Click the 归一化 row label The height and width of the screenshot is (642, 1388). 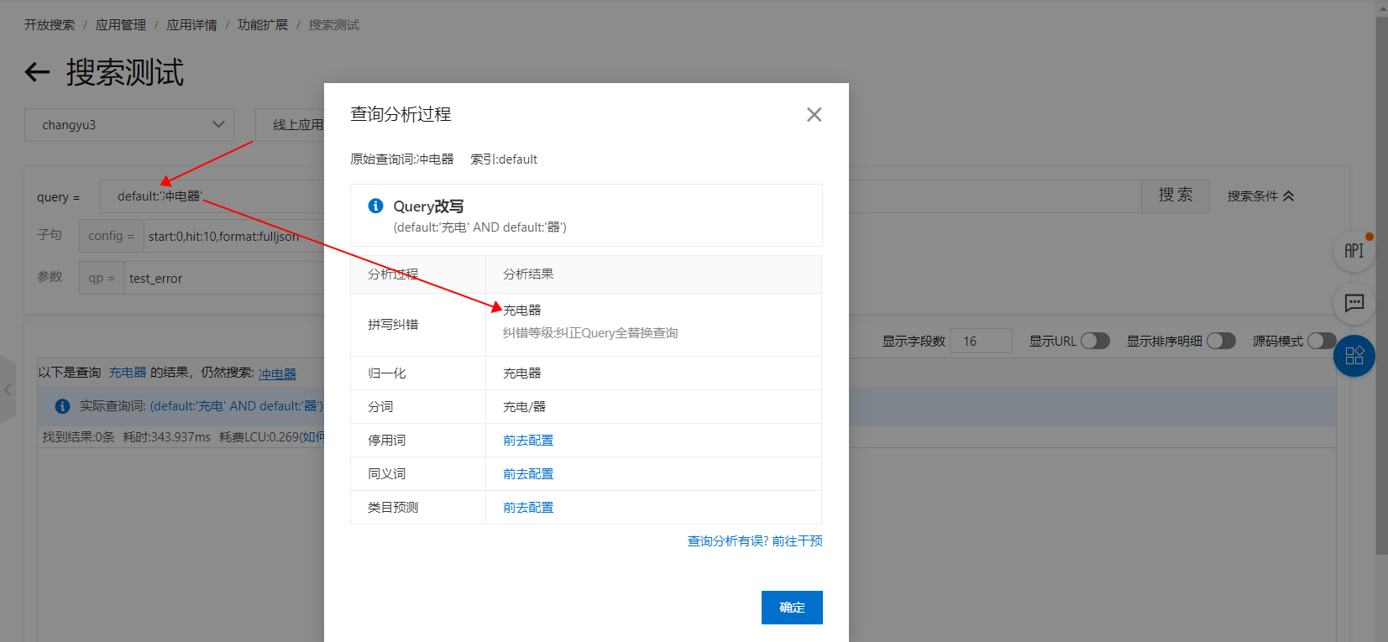point(387,373)
